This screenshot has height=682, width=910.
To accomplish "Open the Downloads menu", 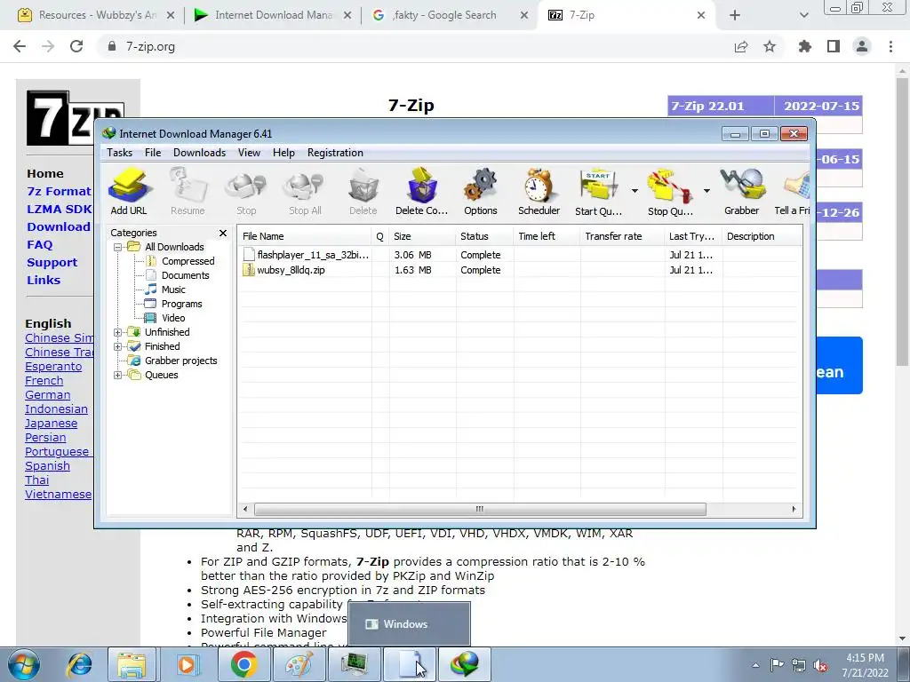I will (x=200, y=153).
